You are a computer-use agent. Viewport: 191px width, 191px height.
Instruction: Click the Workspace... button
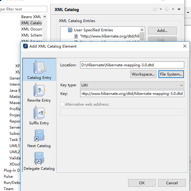tap(143, 74)
